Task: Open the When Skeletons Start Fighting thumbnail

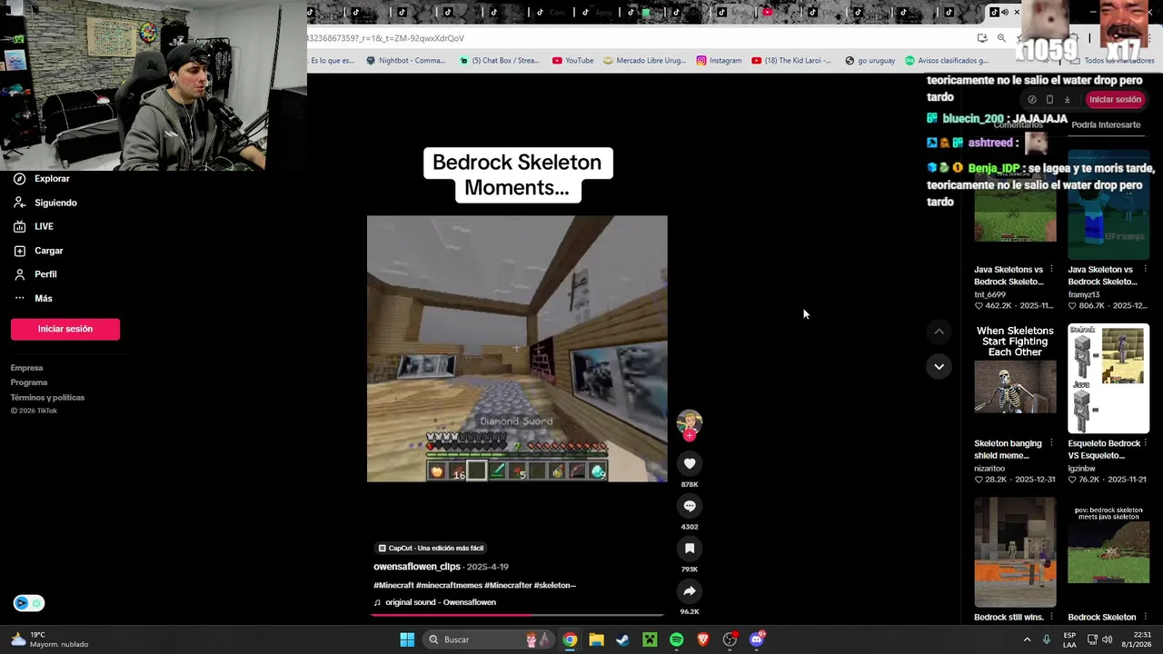Action: click(1015, 379)
